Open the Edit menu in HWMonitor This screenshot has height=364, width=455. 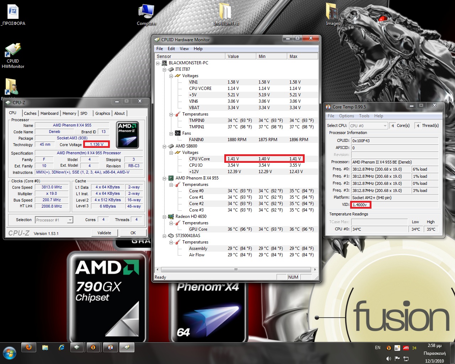[x=171, y=49]
